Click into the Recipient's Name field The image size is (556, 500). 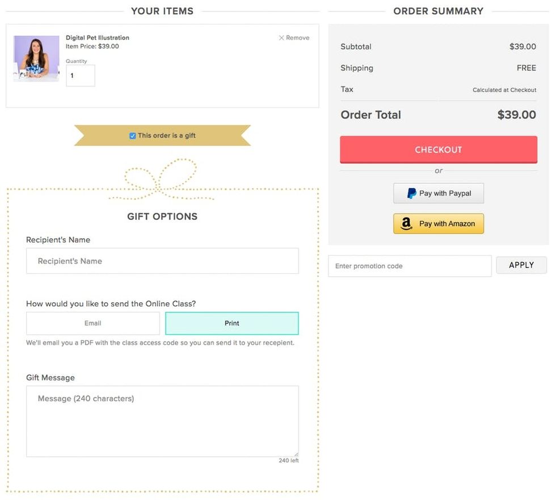162,261
